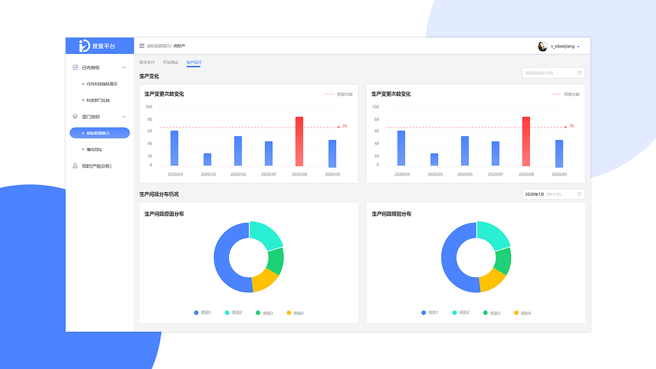This screenshot has width=656, height=369.
Task: Click the 2020/05 bar in right chart
Action: click(434, 159)
